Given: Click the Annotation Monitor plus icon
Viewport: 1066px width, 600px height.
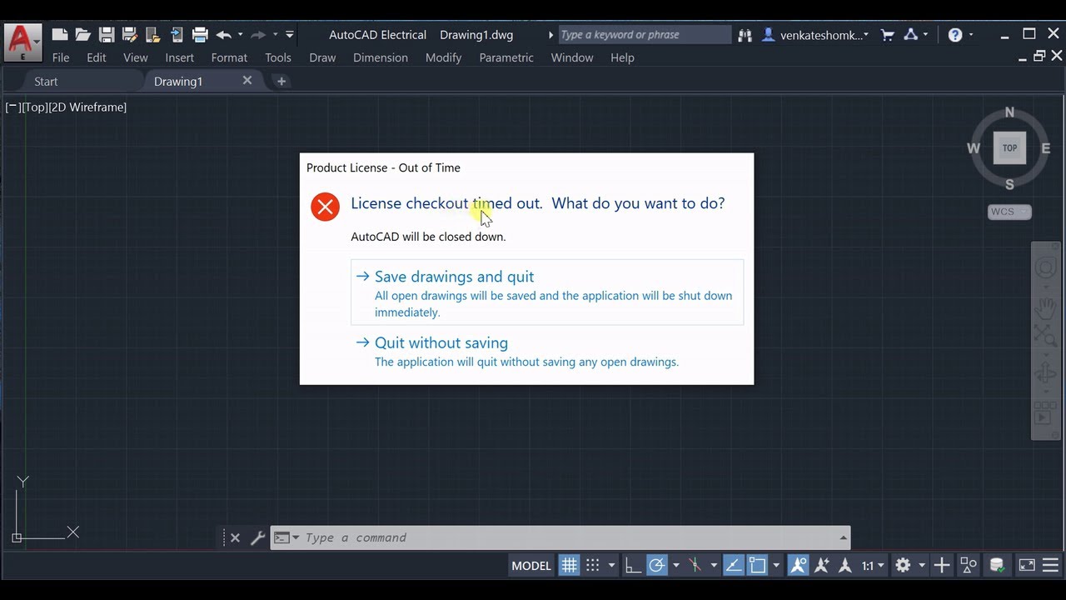Looking at the screenshot, I should [941, 566].
